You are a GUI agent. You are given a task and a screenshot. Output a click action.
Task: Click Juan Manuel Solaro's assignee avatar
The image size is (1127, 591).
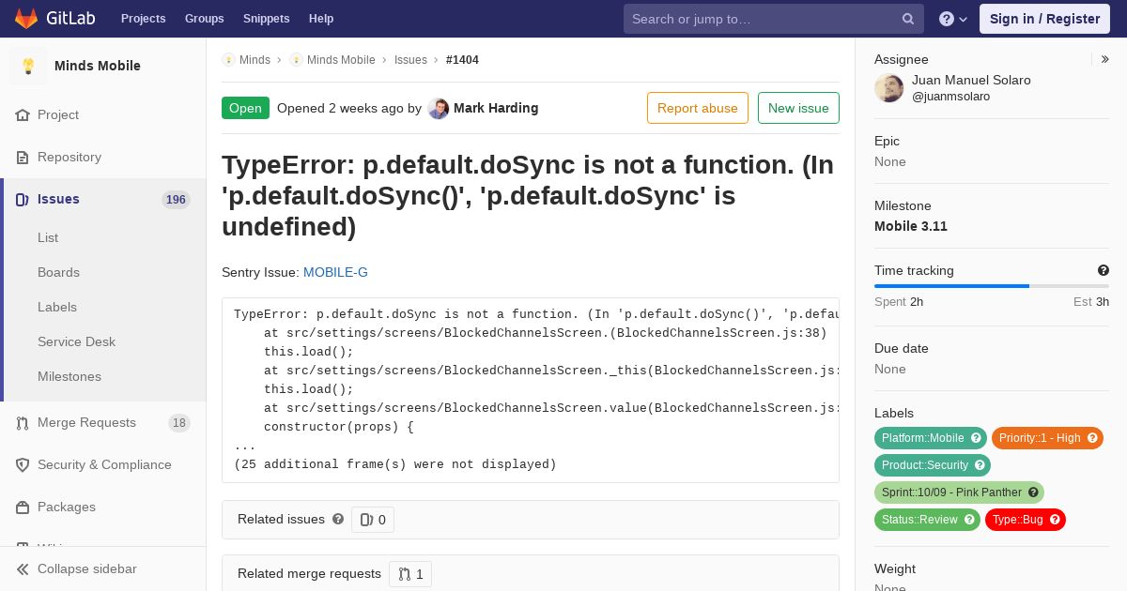[x=889, y=88]
